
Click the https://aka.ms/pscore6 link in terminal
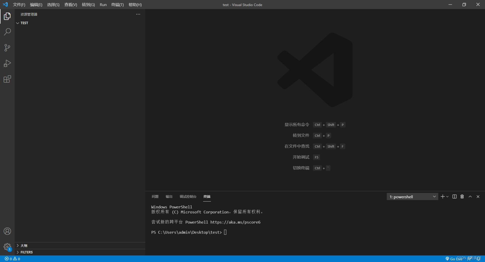point(235,222)
